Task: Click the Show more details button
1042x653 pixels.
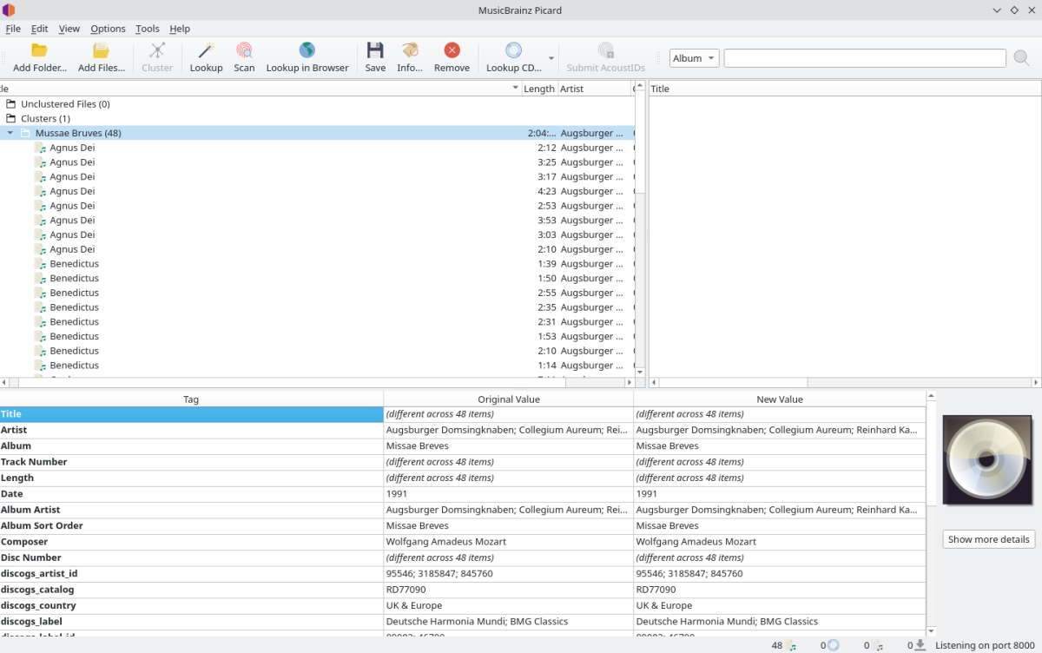Action: pyautogui.click(x=988, y=539)
